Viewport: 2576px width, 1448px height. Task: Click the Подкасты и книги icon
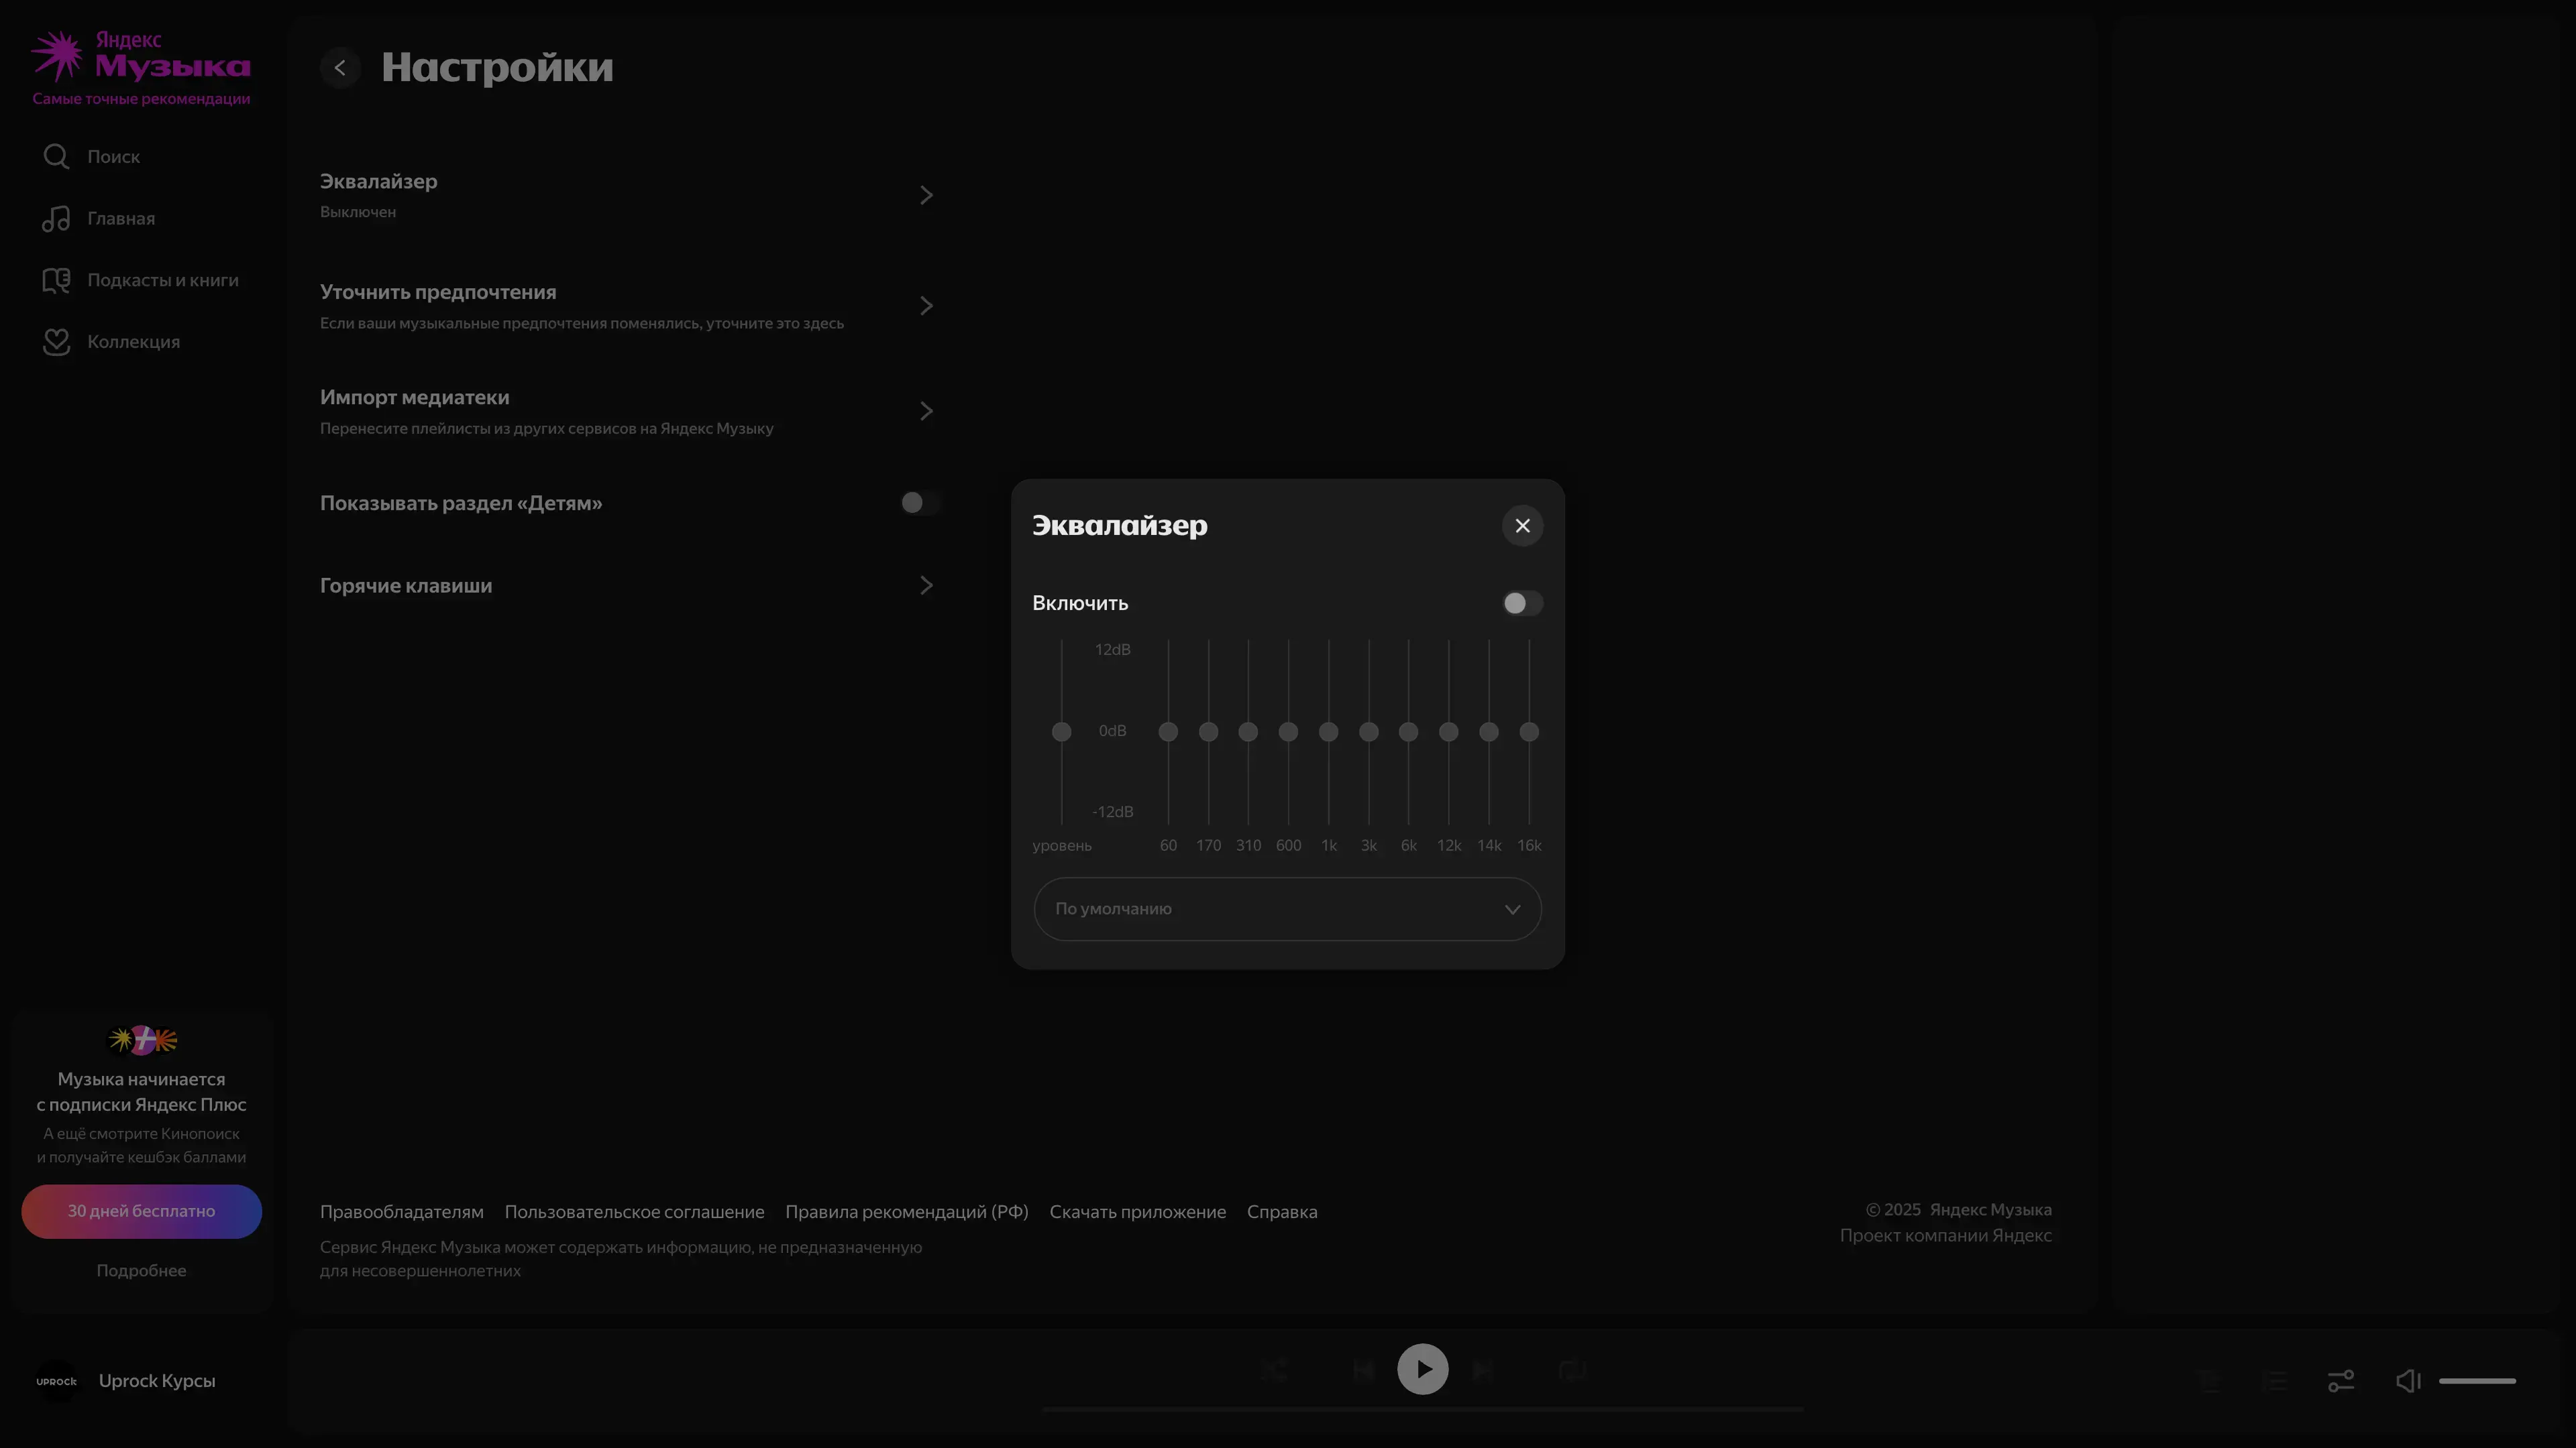click(x=56, y=281)
